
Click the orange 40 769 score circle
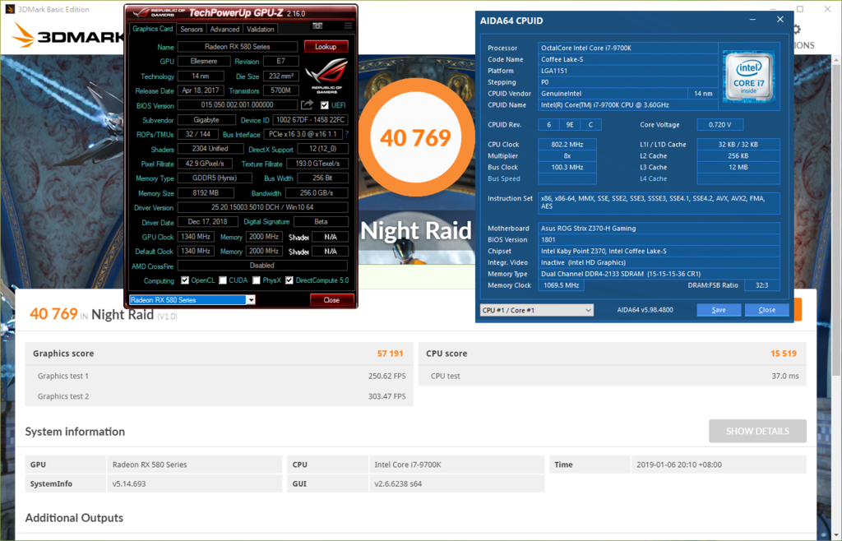[x=415, y=137]
